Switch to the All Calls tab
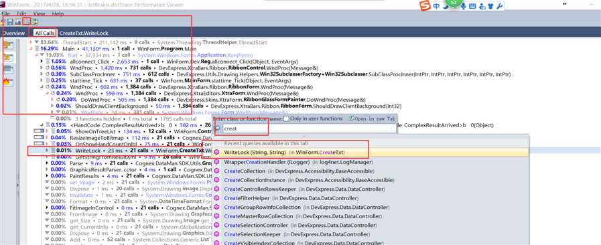 [44, 33]
